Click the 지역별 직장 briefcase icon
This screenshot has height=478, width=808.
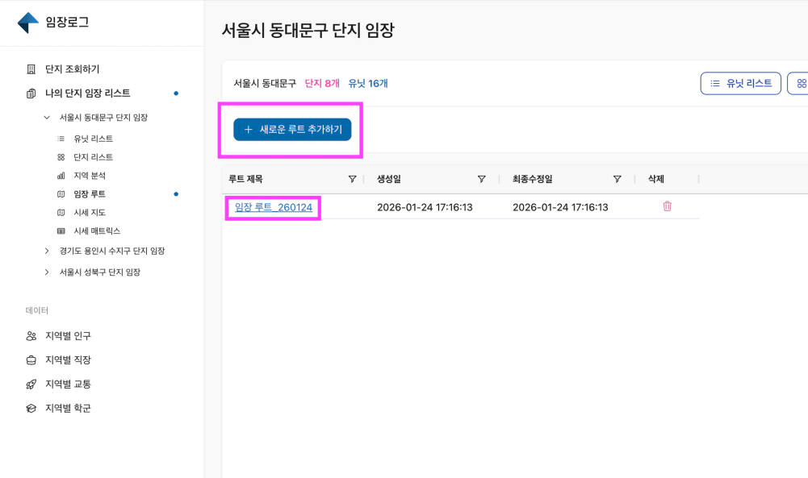point(31,360)
